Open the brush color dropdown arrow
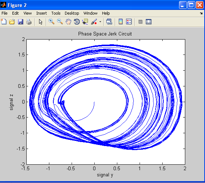205x183 pixels. [x=100, y=22]
